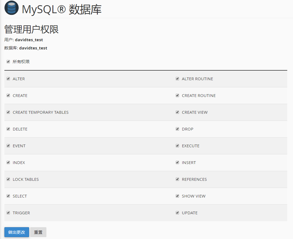Click the EXECUTE label text
This screenshot has height=239, width=293.
pos(191,146)
